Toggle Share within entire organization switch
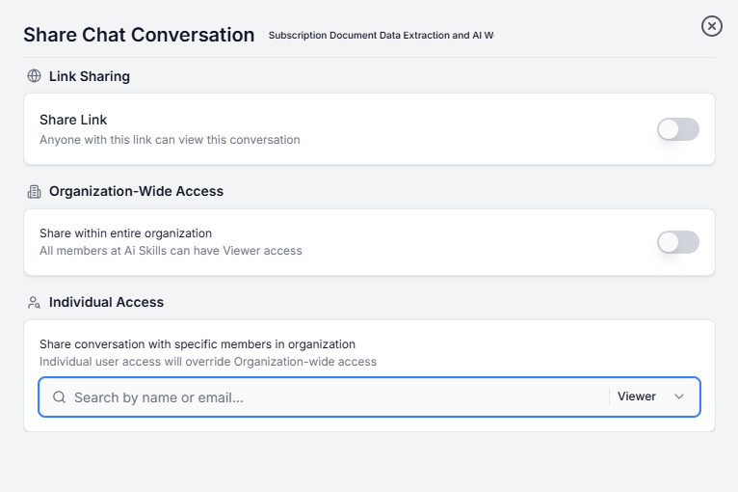 [678, 242]
